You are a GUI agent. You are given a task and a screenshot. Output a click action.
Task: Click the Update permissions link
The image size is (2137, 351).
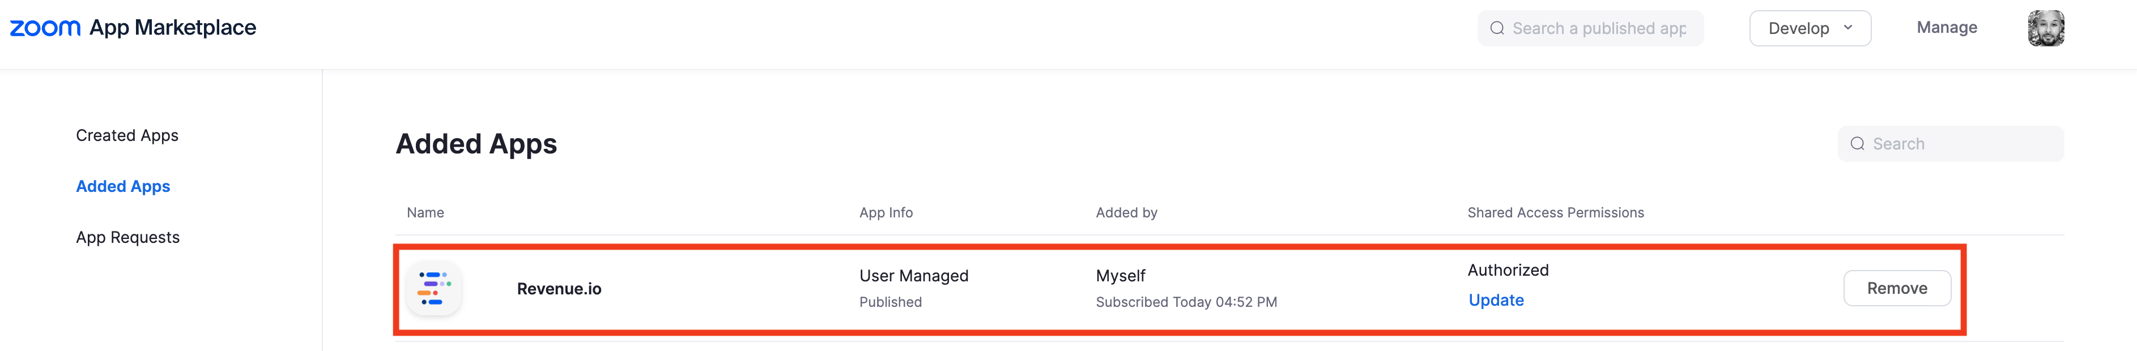click(1496, 301)
